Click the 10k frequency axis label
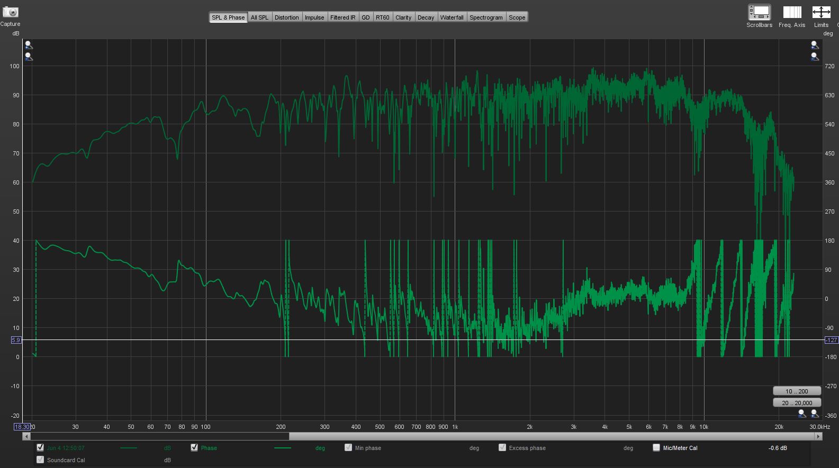 (704, 427)
